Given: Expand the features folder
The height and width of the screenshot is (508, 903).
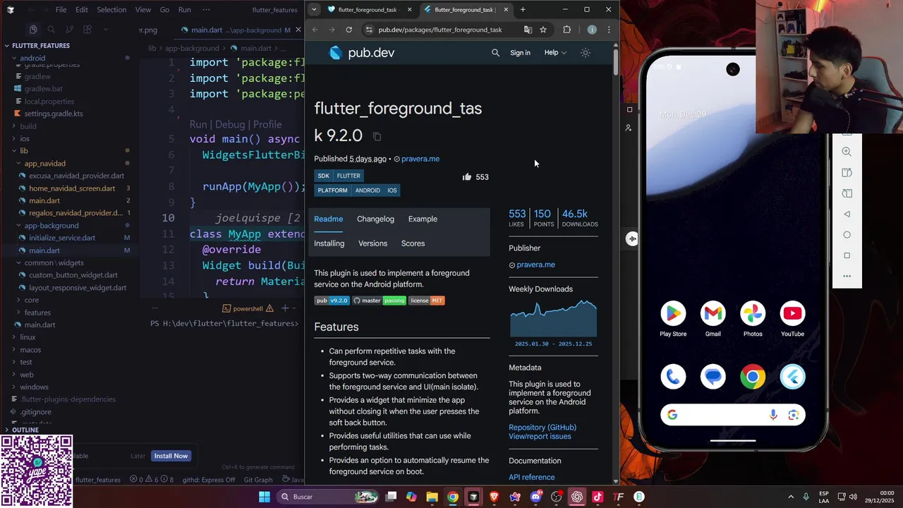Looking at the screenshot, I should [37, 313].
